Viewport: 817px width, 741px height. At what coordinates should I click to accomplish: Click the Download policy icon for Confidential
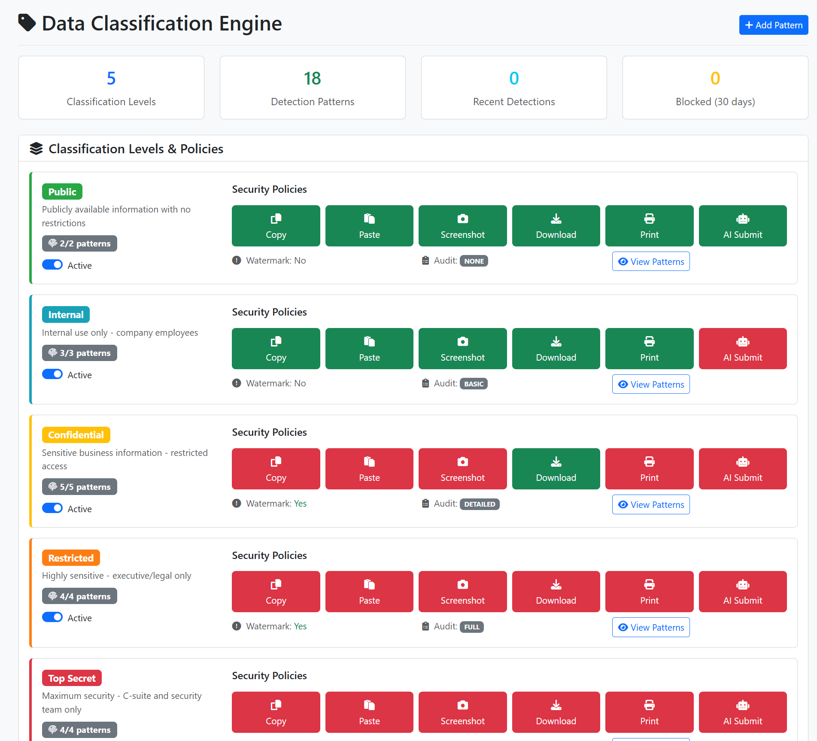pos(556,462)
